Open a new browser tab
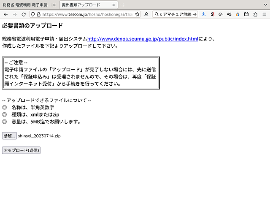 123,5
